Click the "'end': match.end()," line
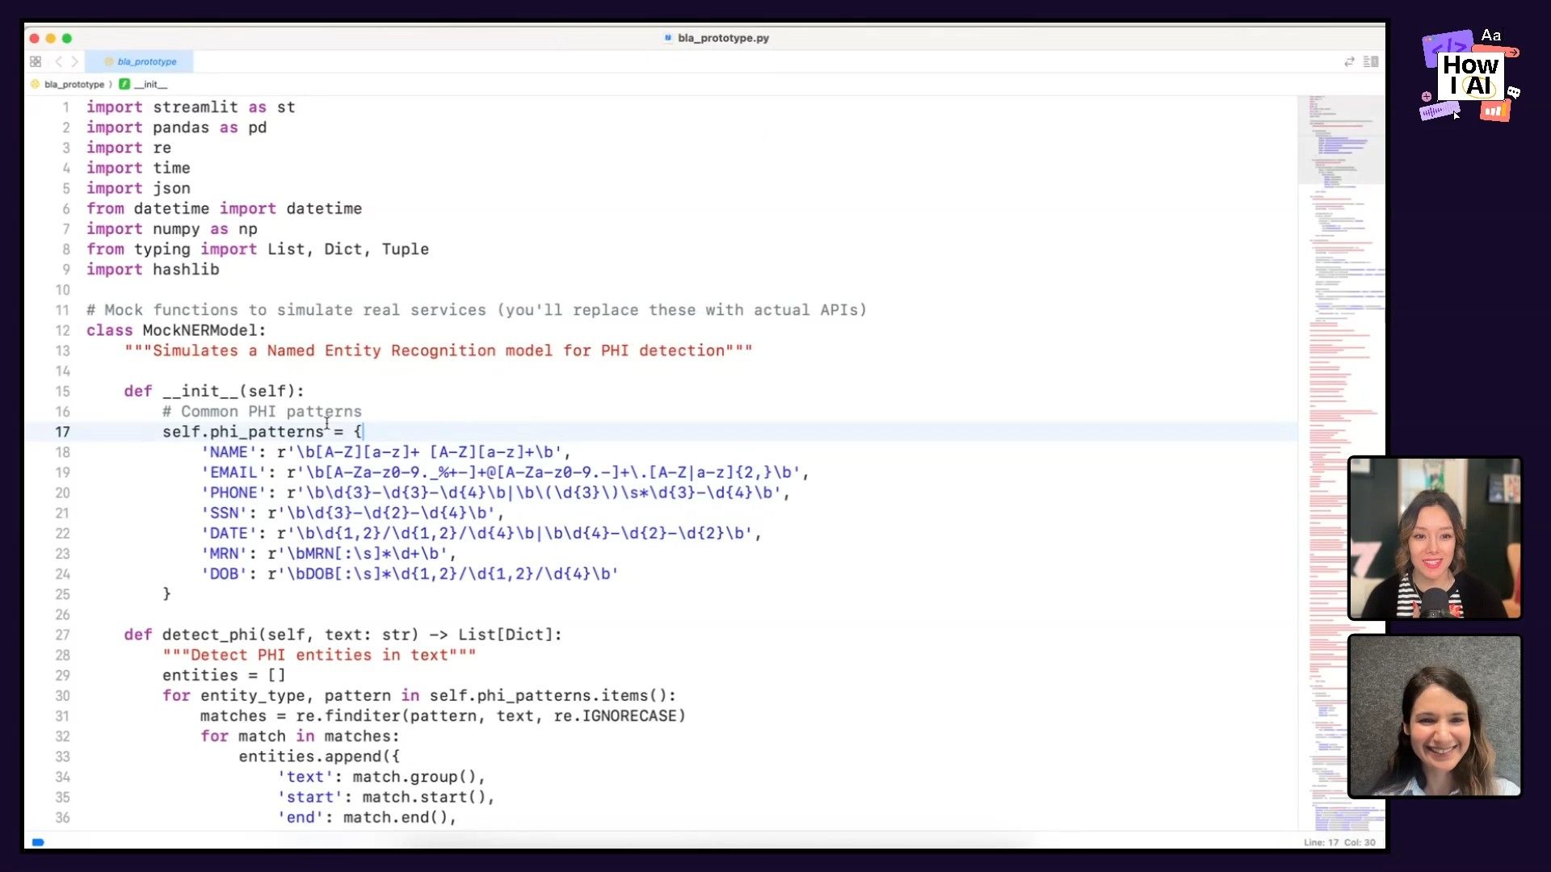The width and height of the screenshot is (1551, 872). point(367,817)
